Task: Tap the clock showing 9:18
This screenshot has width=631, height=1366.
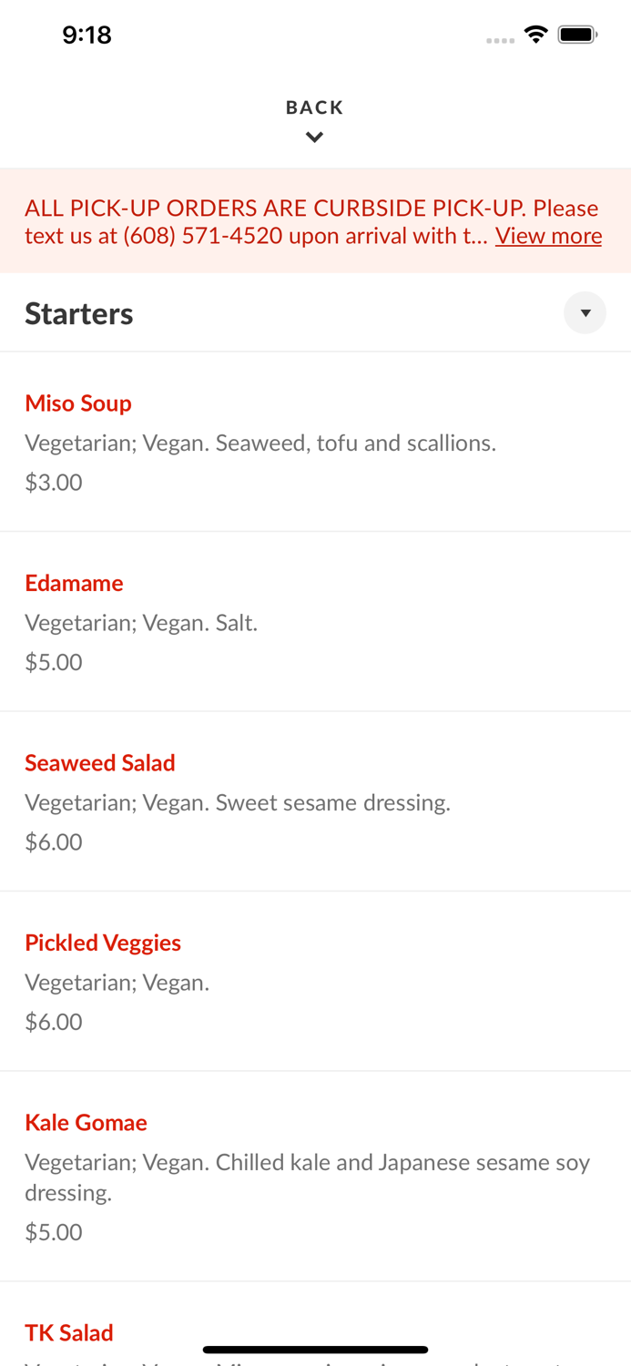Action: 87,35
